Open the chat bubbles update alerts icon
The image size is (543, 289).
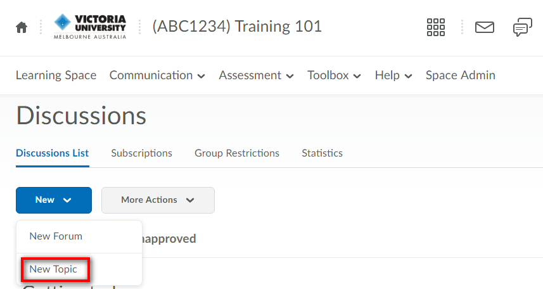[523, 27]
